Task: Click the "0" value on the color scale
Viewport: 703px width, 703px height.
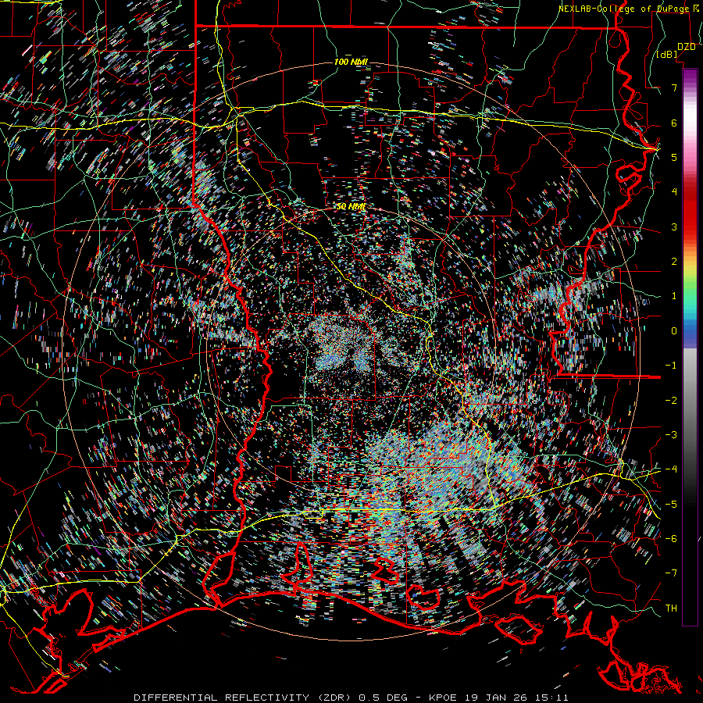Action: 674,331
